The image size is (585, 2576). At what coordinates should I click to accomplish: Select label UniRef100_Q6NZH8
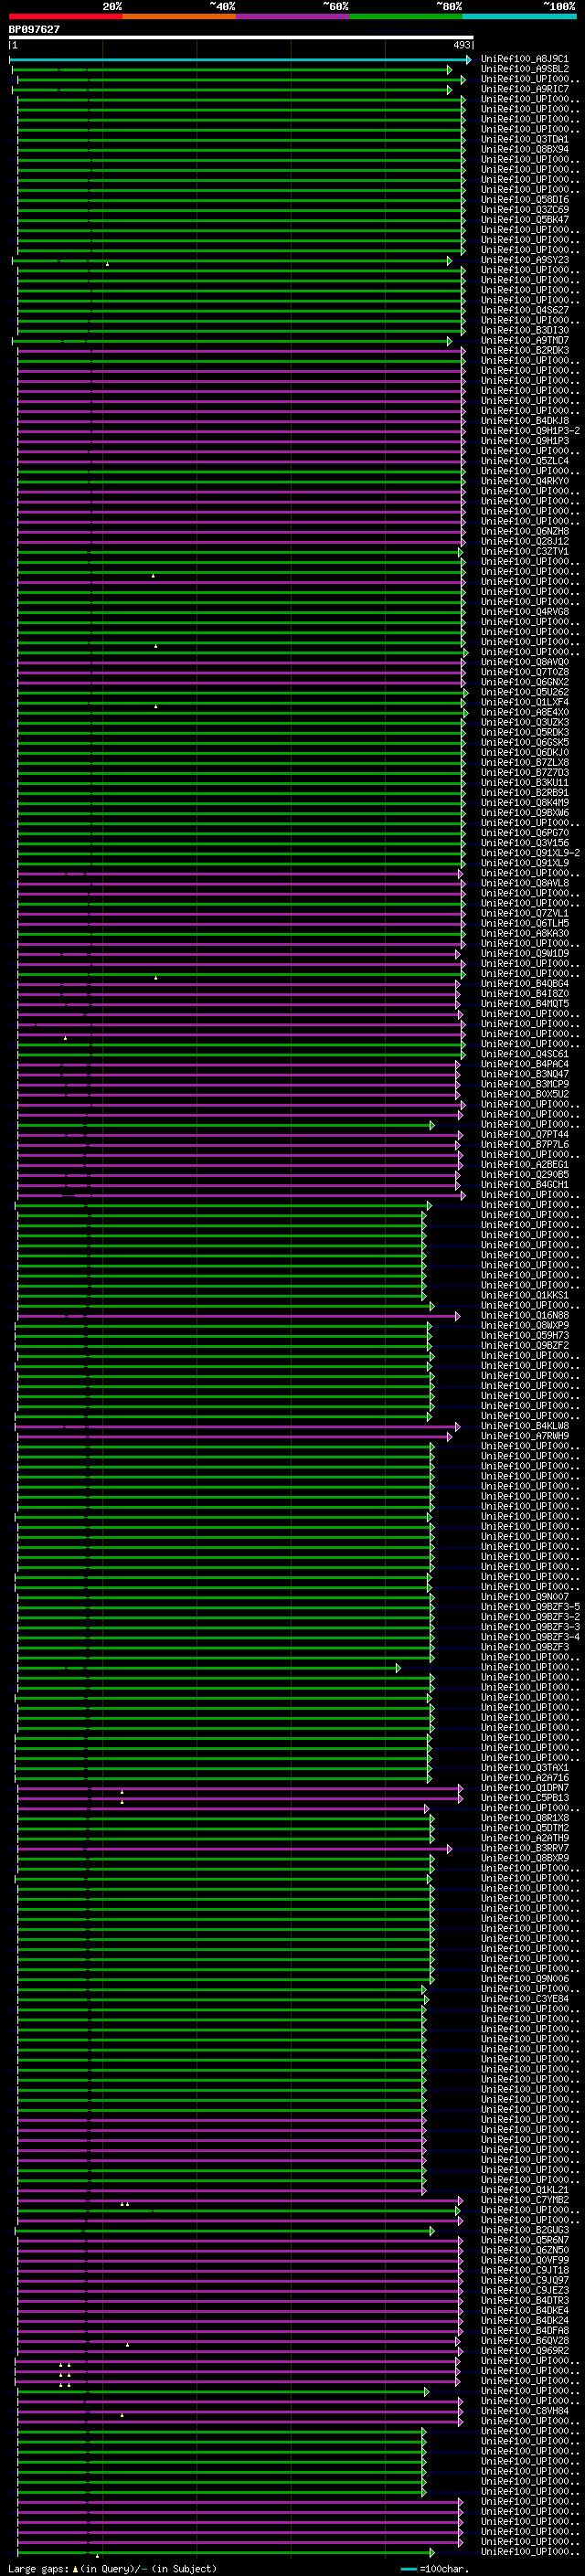[525, 531]
